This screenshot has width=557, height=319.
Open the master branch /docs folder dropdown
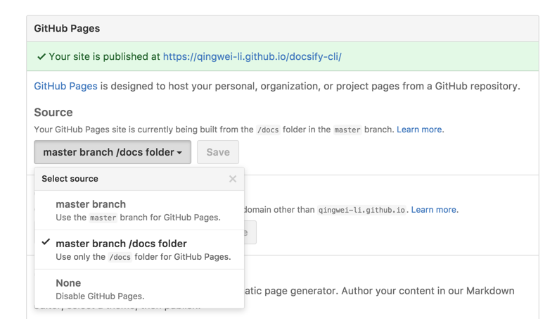(x=112, y=152)
